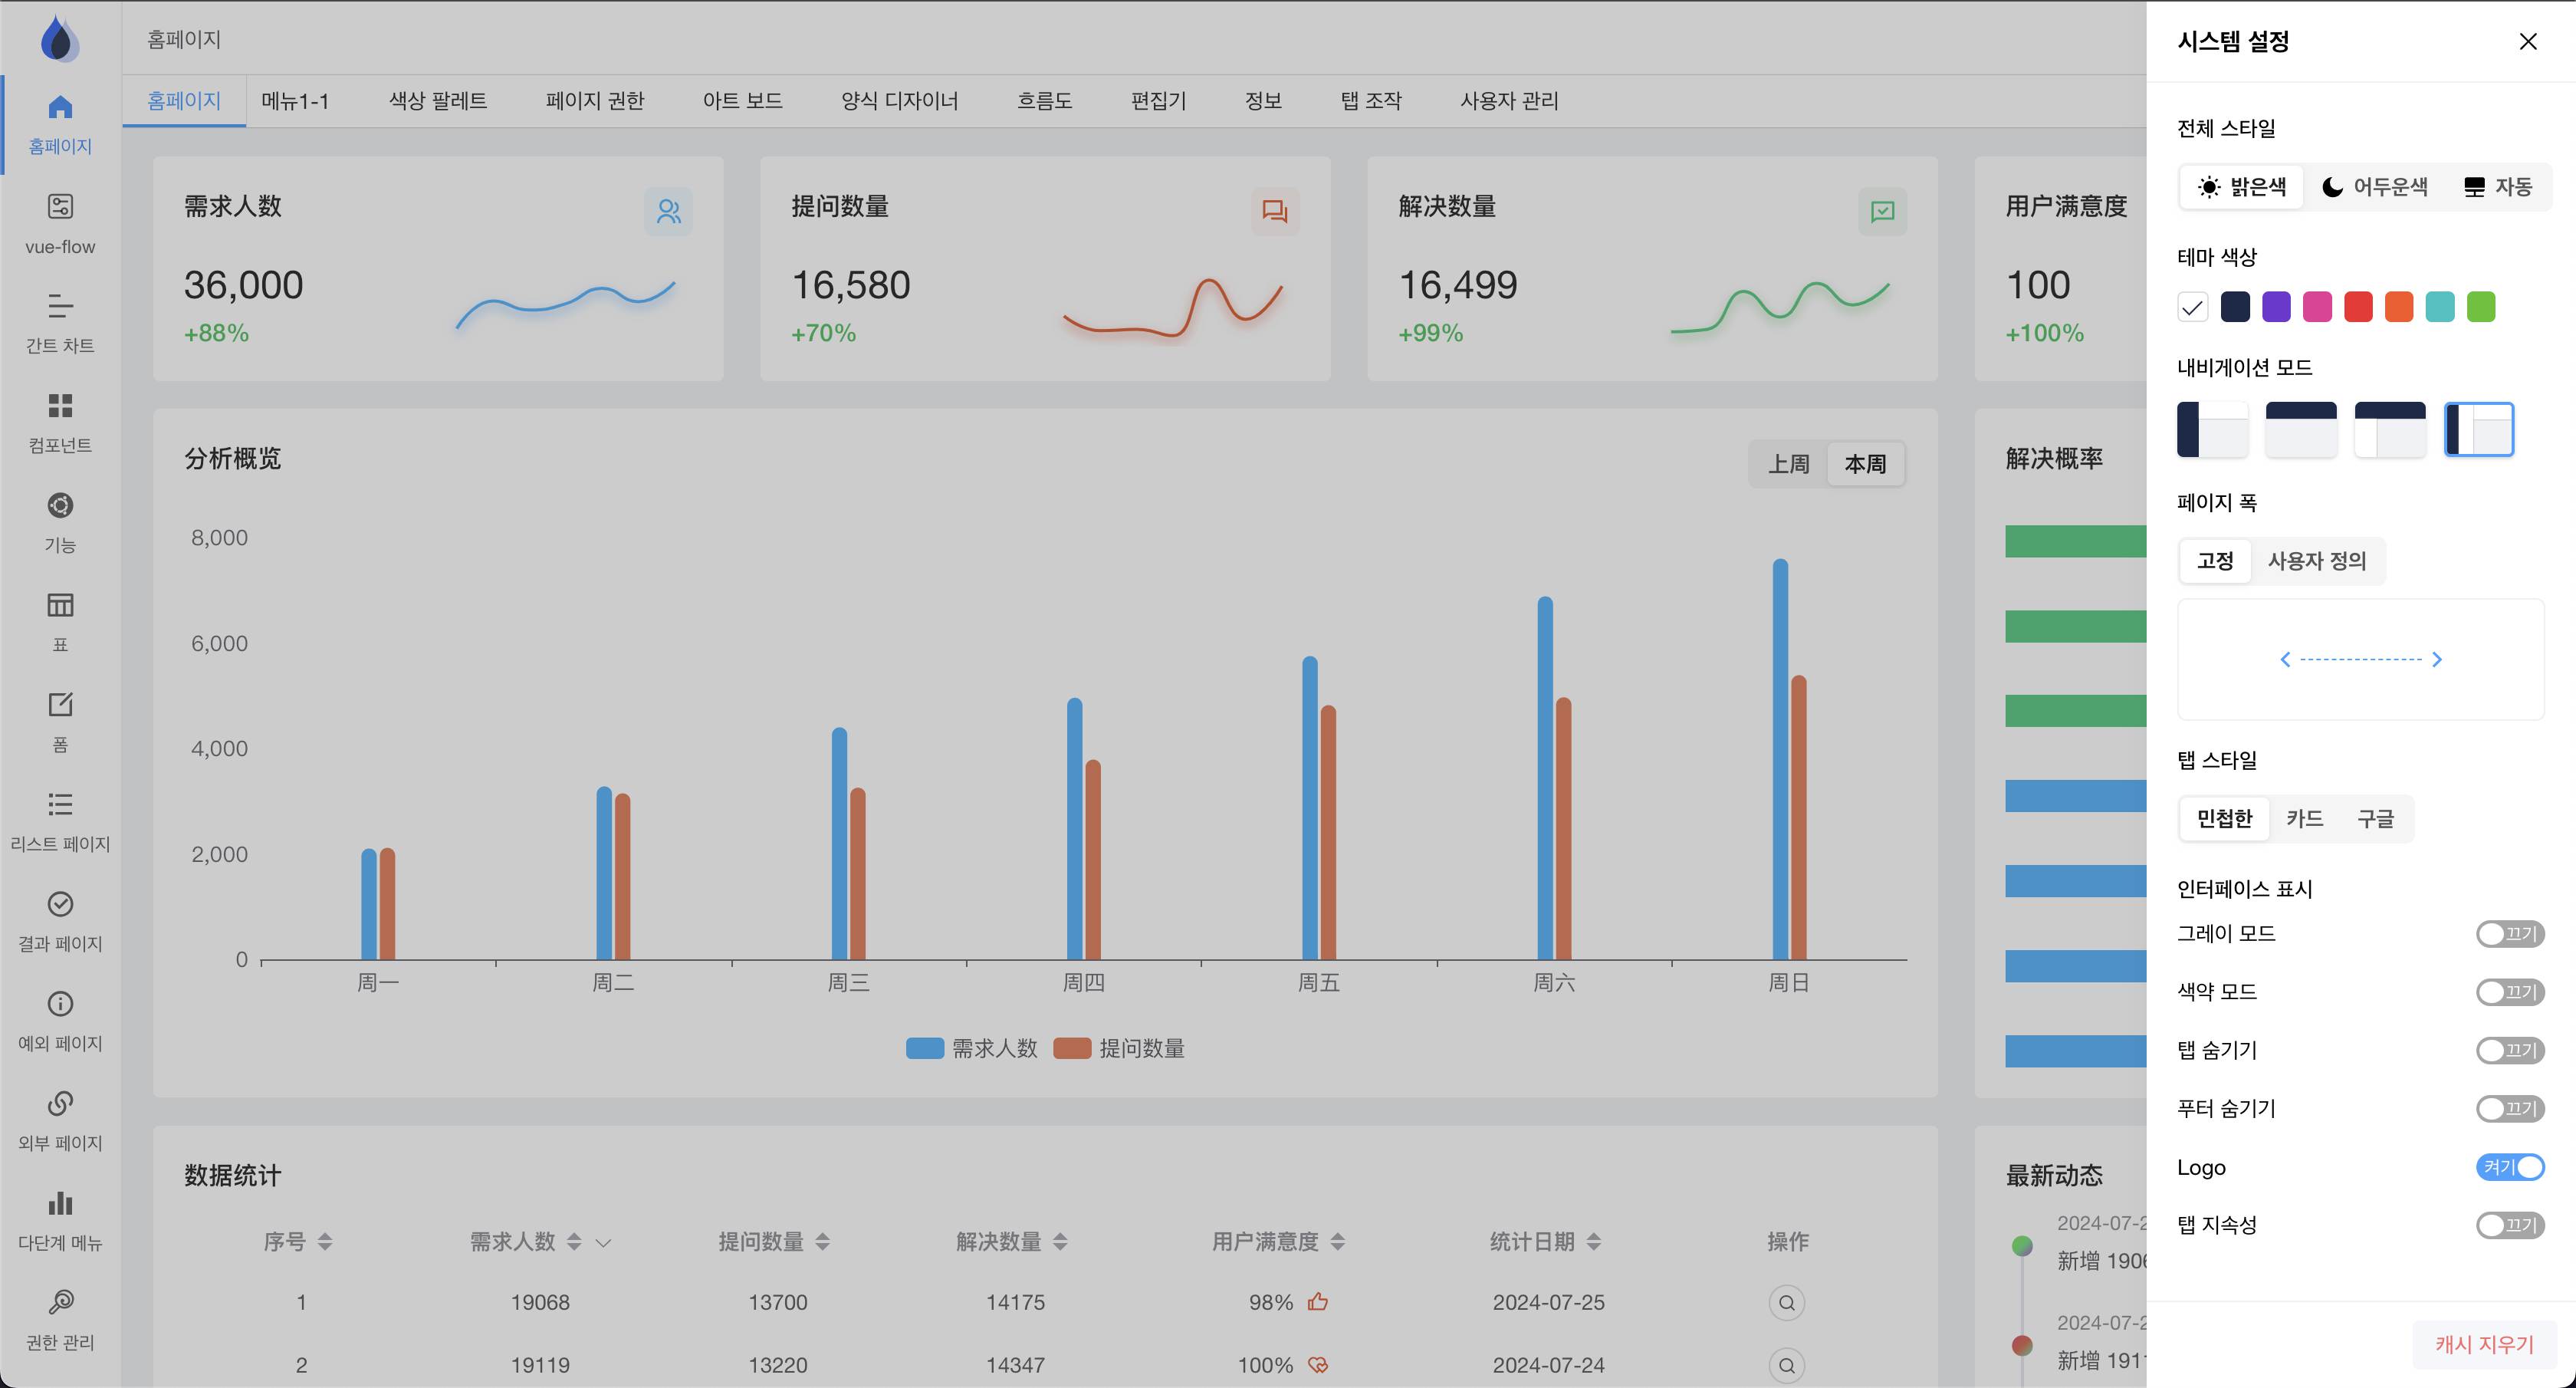Click the search icon in table row 1

(1786, 1303)
